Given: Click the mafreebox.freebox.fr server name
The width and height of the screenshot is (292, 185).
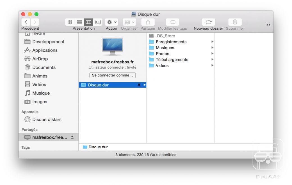Looking at the screenshot, I should pyautogui.click(x=113, y=62).
